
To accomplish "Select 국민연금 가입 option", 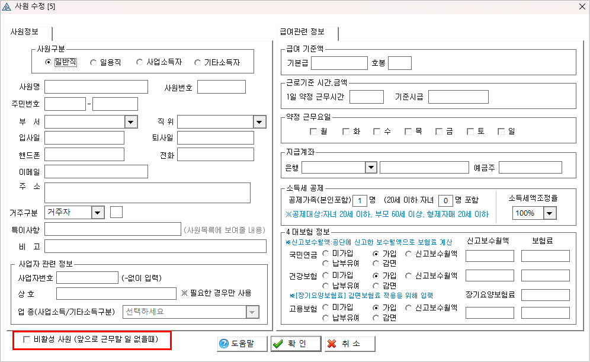I will (x=376, y=254).
